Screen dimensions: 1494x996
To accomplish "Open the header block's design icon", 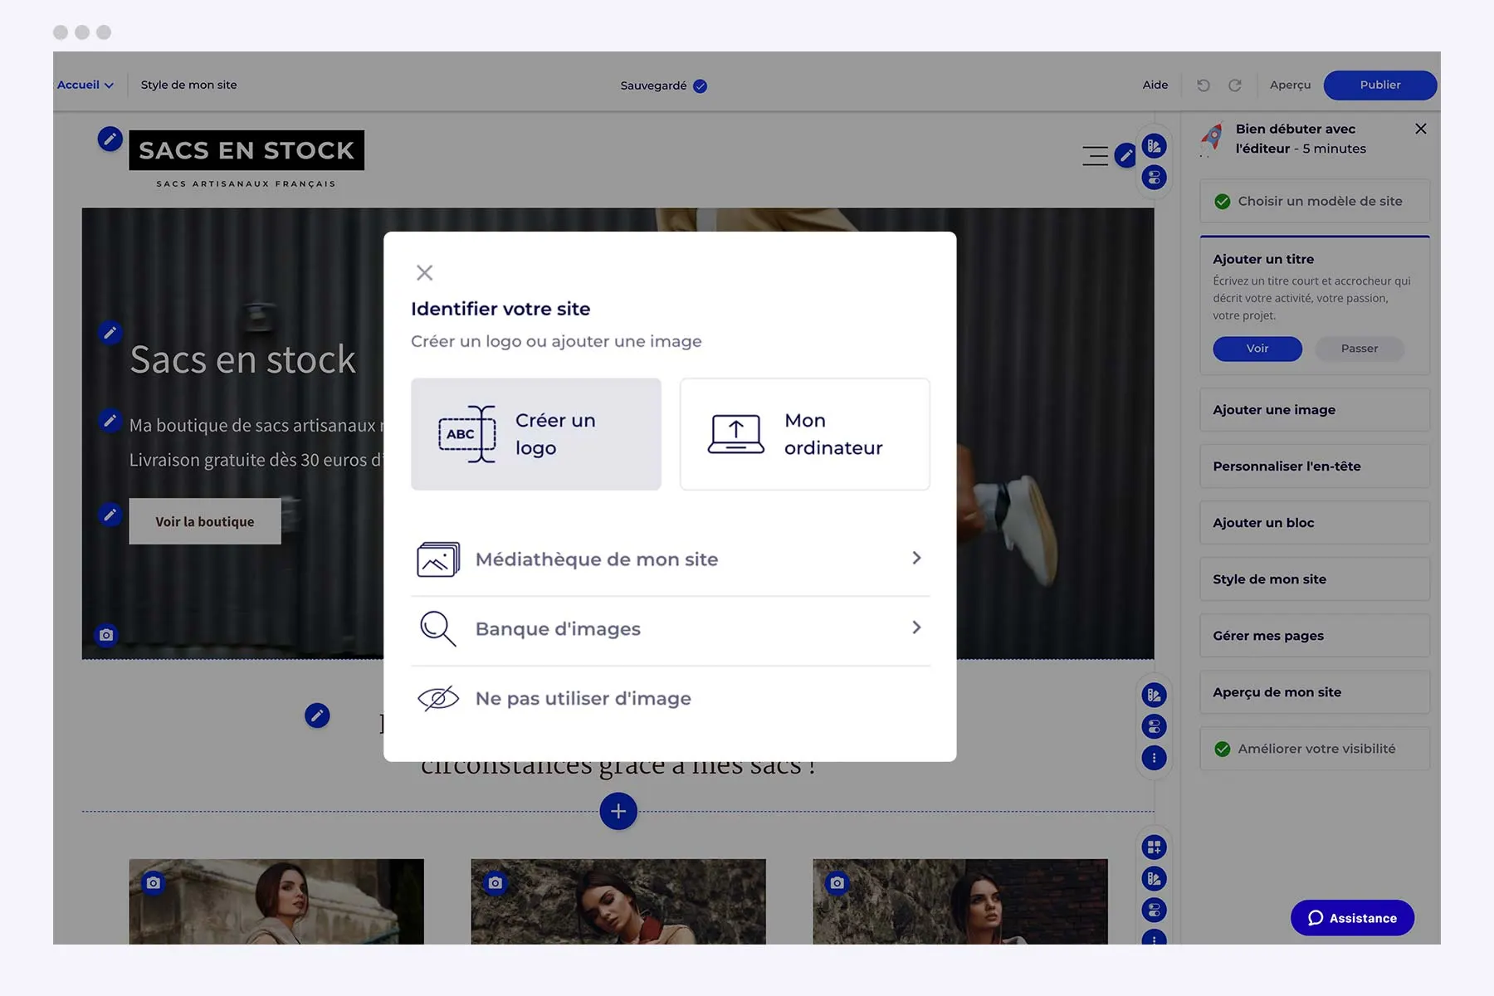I will point(1154,146).
